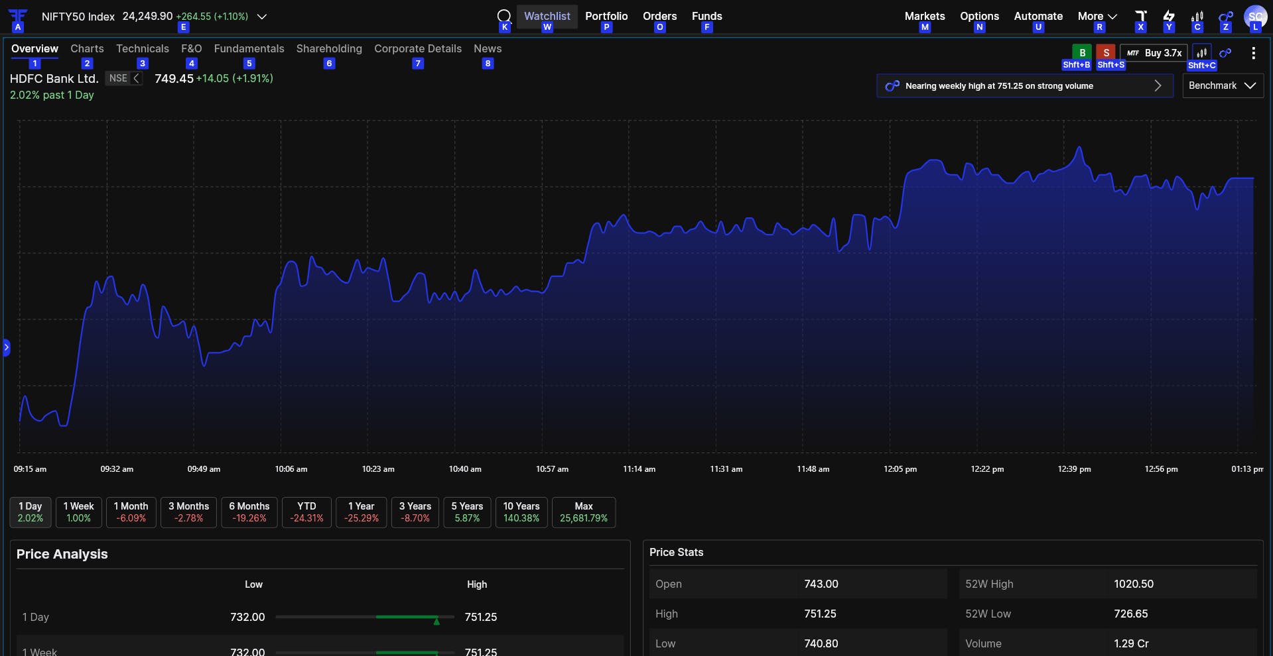Open the nearing weekly high alert banner

tap(1025, 85)
